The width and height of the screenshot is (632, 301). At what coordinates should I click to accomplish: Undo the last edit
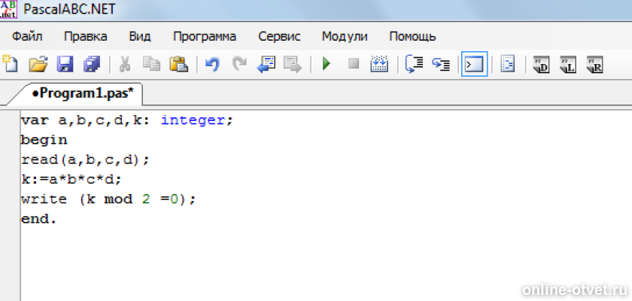(x=212, y=65)
